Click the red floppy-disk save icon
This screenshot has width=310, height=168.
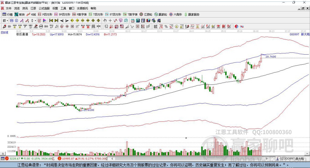(148, 21)
